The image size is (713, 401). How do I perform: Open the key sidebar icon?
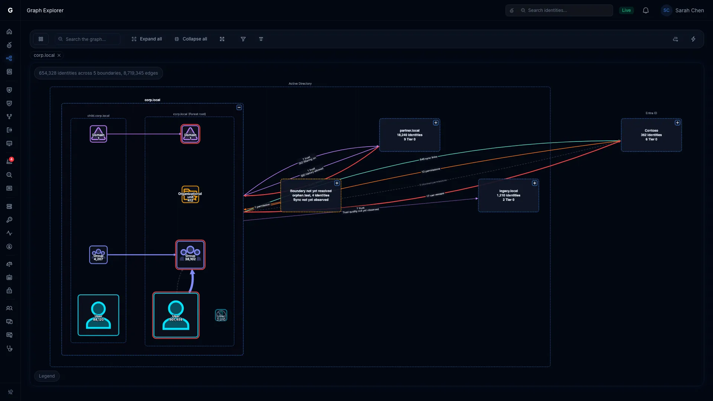(9, 220)
